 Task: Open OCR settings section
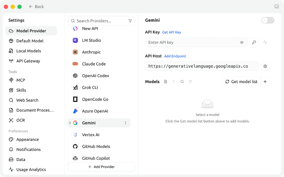click(x=31, y=120)
